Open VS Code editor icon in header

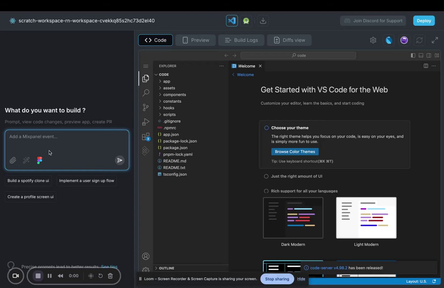232,21
